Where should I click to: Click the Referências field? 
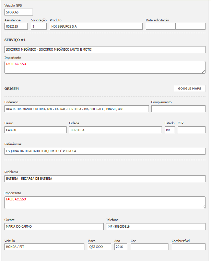coord(105,151)
